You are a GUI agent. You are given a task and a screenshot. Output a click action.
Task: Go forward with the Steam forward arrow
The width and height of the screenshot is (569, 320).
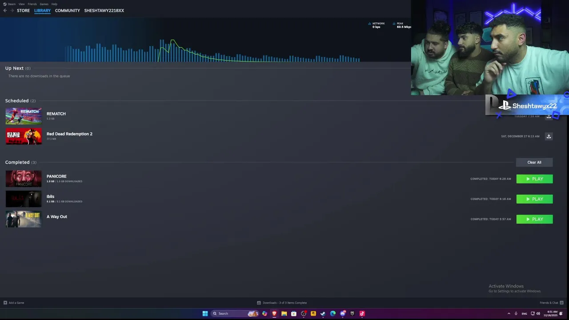click(x=12, y=10)
